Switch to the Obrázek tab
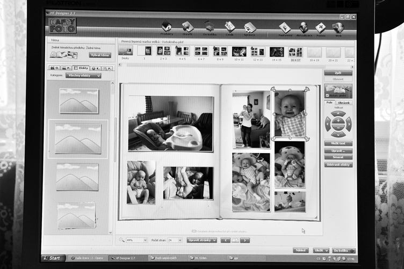The width and height of the screenshot is (404, 269). pos(344,102)
